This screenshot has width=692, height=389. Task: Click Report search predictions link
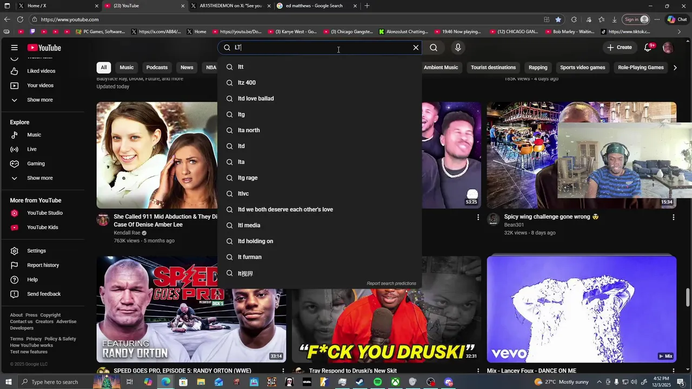(391, 283)
